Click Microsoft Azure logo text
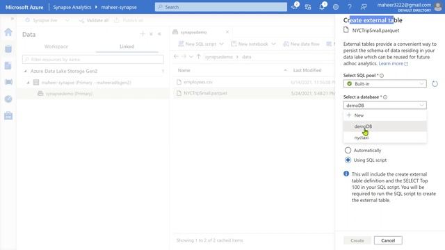 pos(24,8)
